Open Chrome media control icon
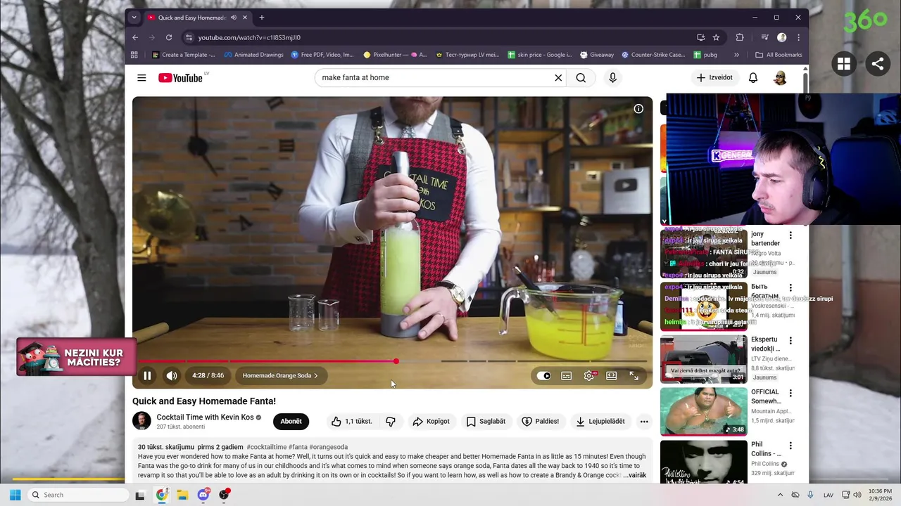Image resolution: width=901 pixels, height=506 pixels. 764,37
